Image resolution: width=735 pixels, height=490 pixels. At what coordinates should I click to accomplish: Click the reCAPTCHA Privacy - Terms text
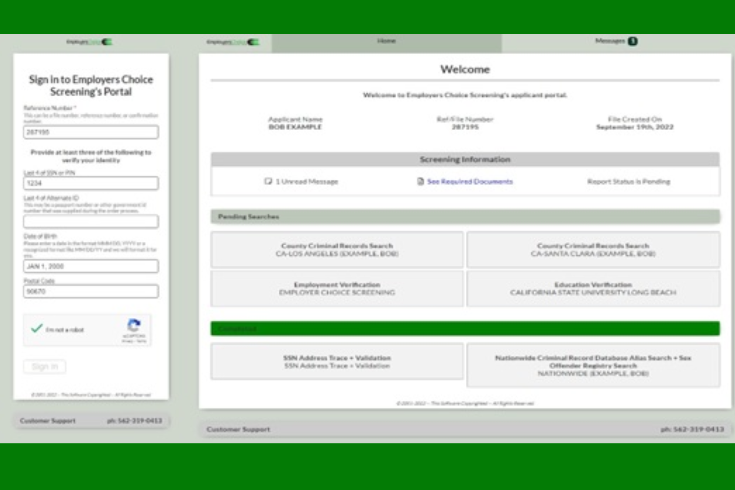tap(134, 341)
